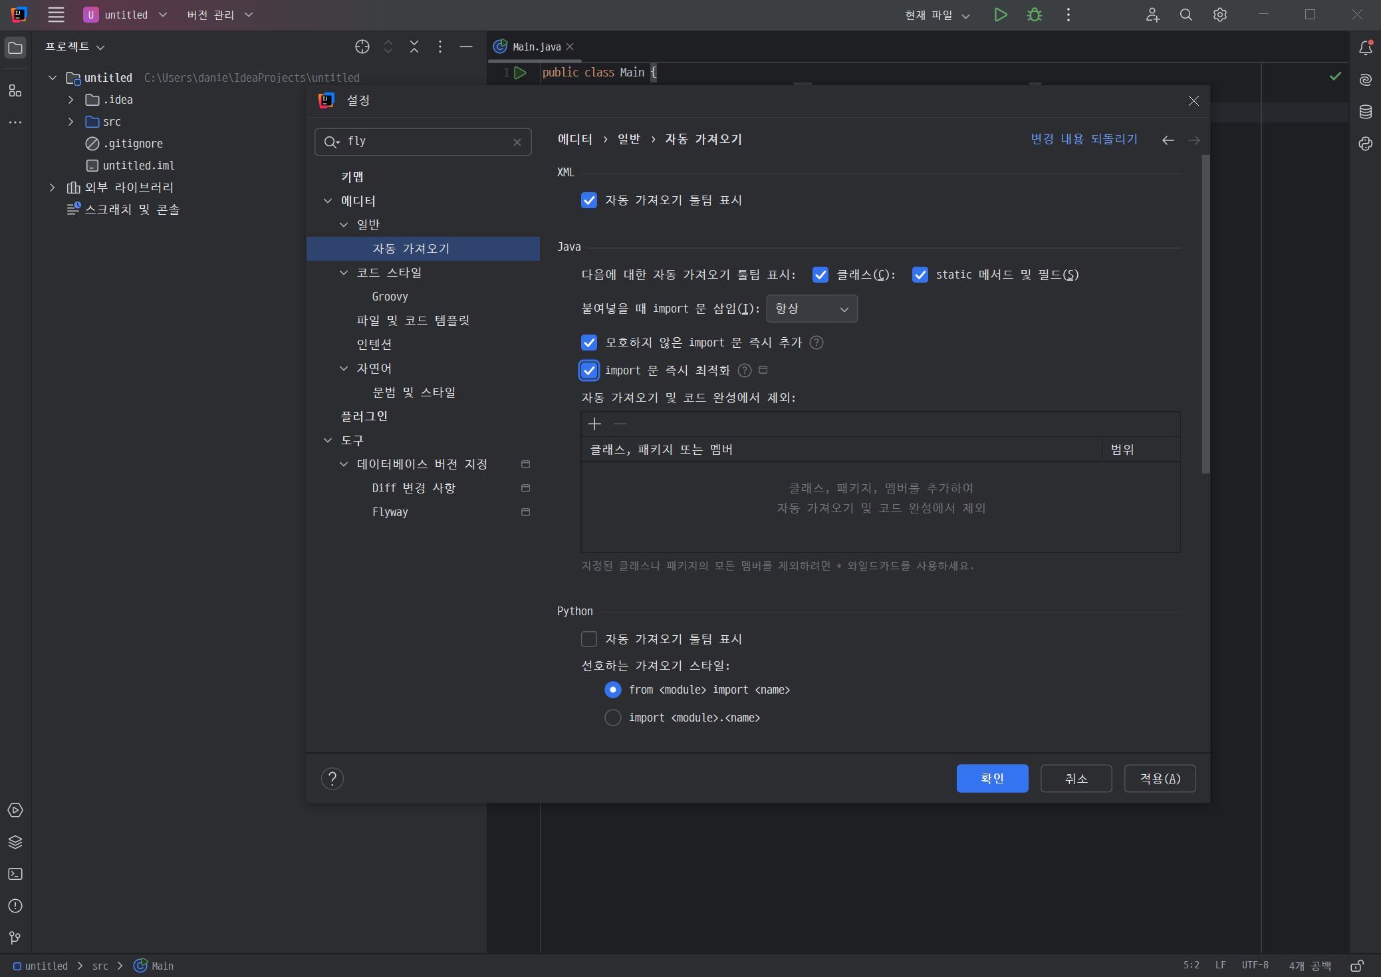Select 'import <module>.<name>' radio option
The width and height of the screenshot is (1381, 977).
613,718
